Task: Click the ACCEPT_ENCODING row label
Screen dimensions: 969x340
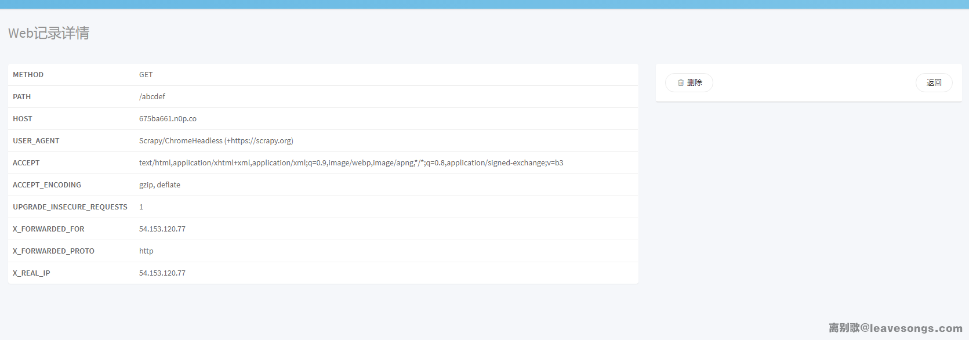Action: point(47,185)
